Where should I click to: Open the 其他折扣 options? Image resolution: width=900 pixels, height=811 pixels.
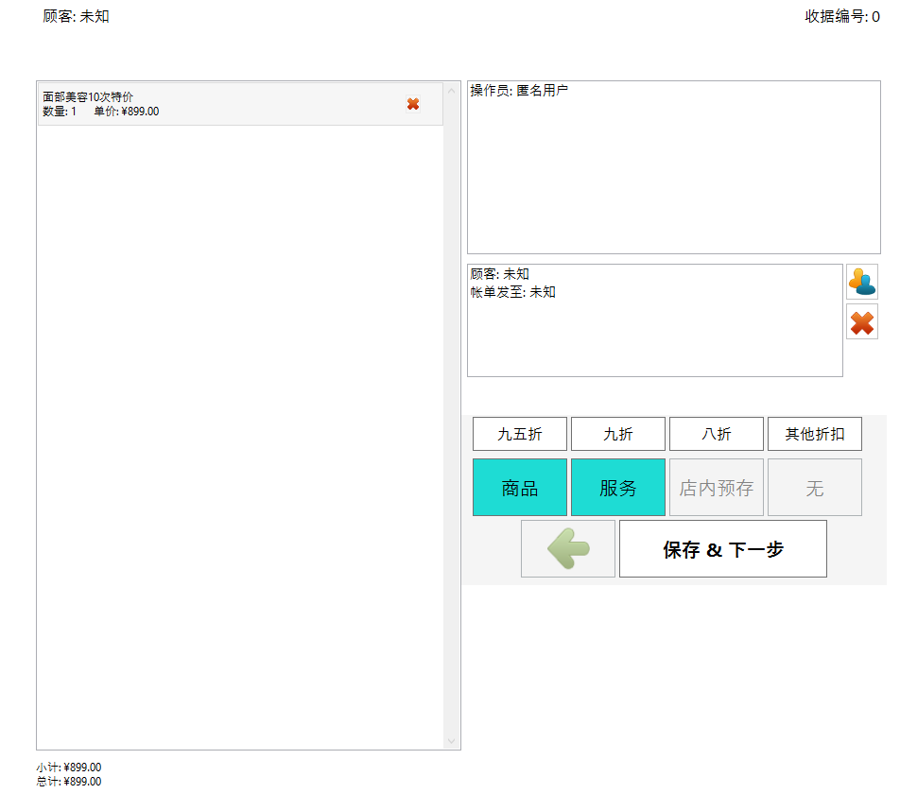(x=815, y=434)
